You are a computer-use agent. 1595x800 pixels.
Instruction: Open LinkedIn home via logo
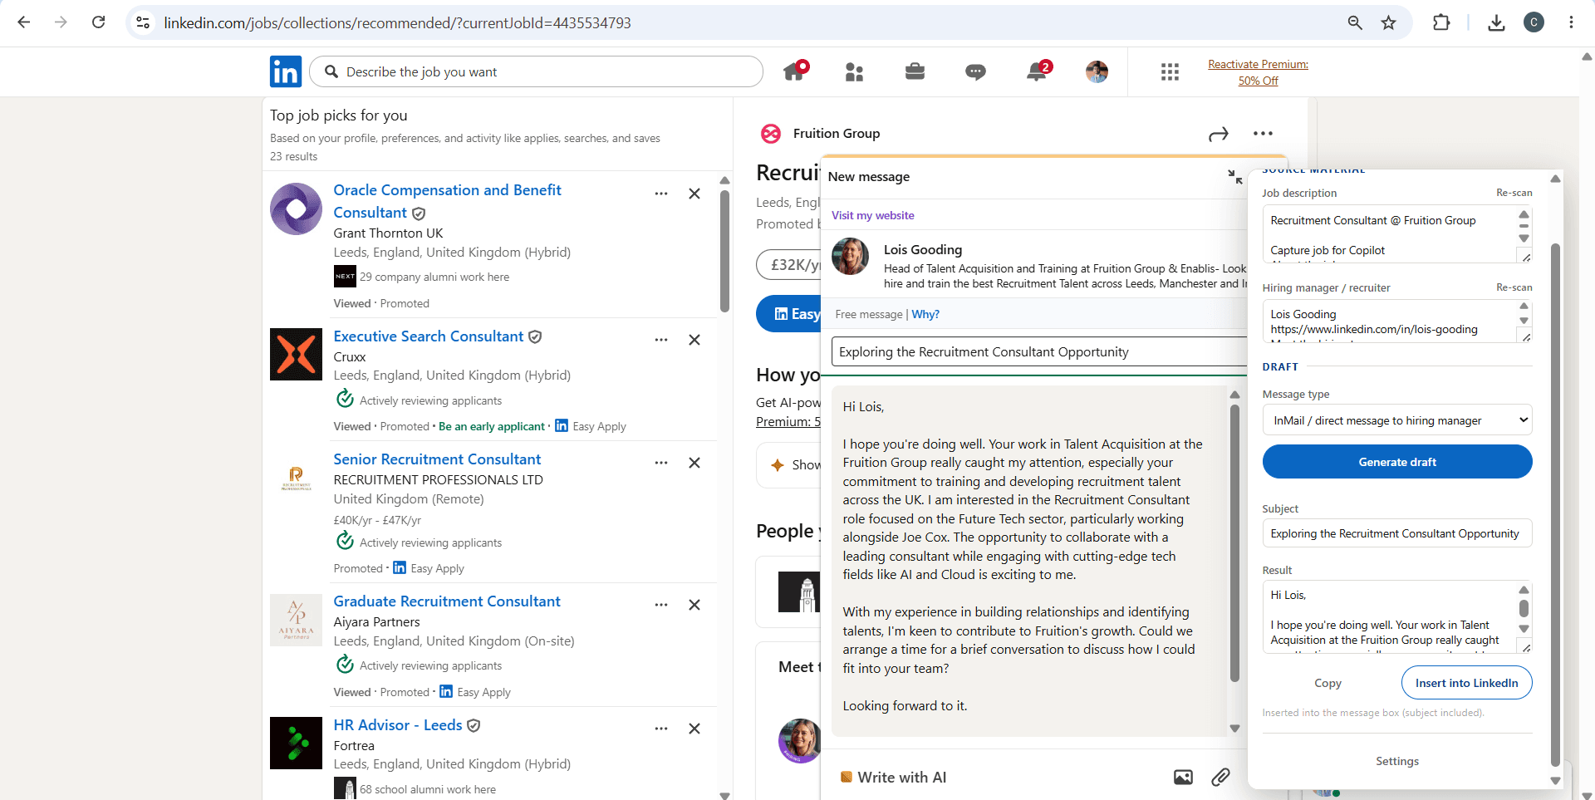(286, 71)
